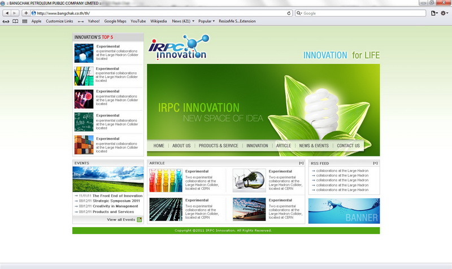452x269 pixels.
Task: Open Products and Services event
Action: click(x=114, y=211)
